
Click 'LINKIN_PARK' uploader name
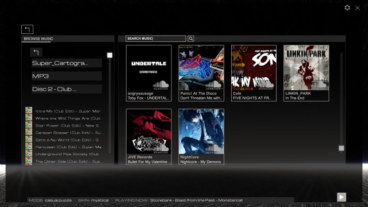(298, 94)
